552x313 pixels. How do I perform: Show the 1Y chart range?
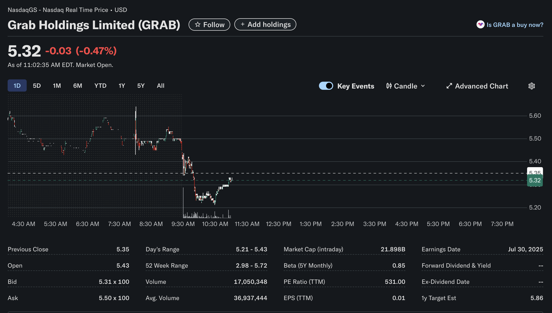tap(122, 86)
